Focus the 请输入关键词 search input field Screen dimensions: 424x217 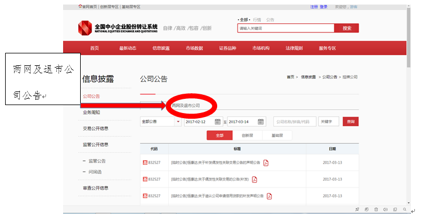point(286,28)
